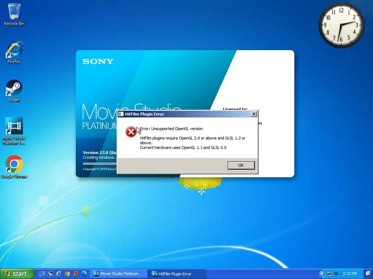
Task: Click the splash screen loading progress bar
Action: tap(100, 163)
